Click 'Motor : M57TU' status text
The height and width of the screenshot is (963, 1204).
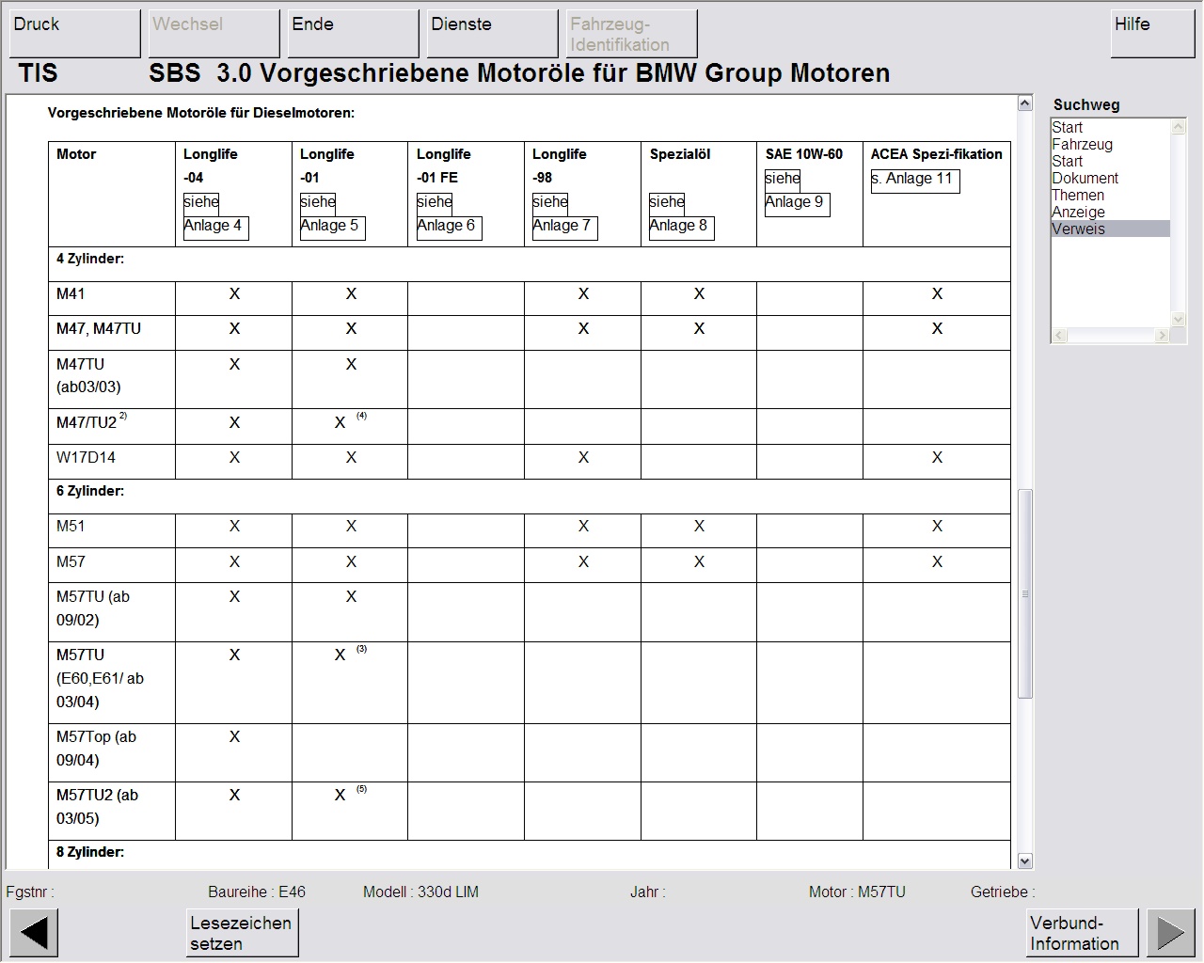(x=857, y=892)
